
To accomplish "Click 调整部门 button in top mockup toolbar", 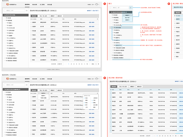I will [53, 16].
